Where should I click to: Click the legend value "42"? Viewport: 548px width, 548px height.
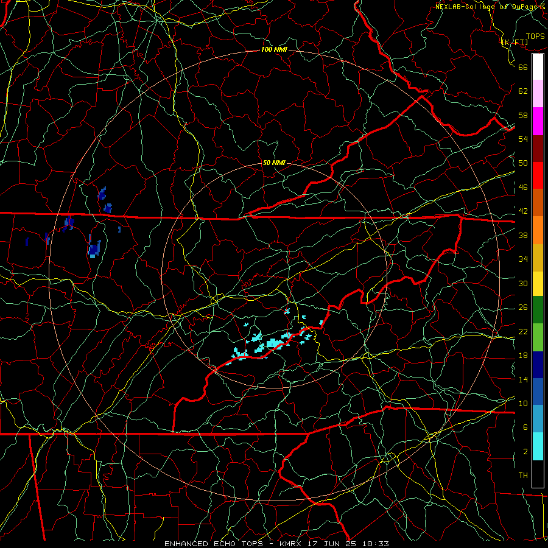pos(523,211)
